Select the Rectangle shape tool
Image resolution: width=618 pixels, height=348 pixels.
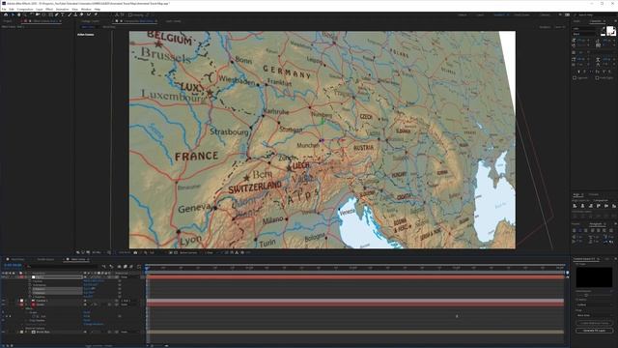tap(50, 14)
